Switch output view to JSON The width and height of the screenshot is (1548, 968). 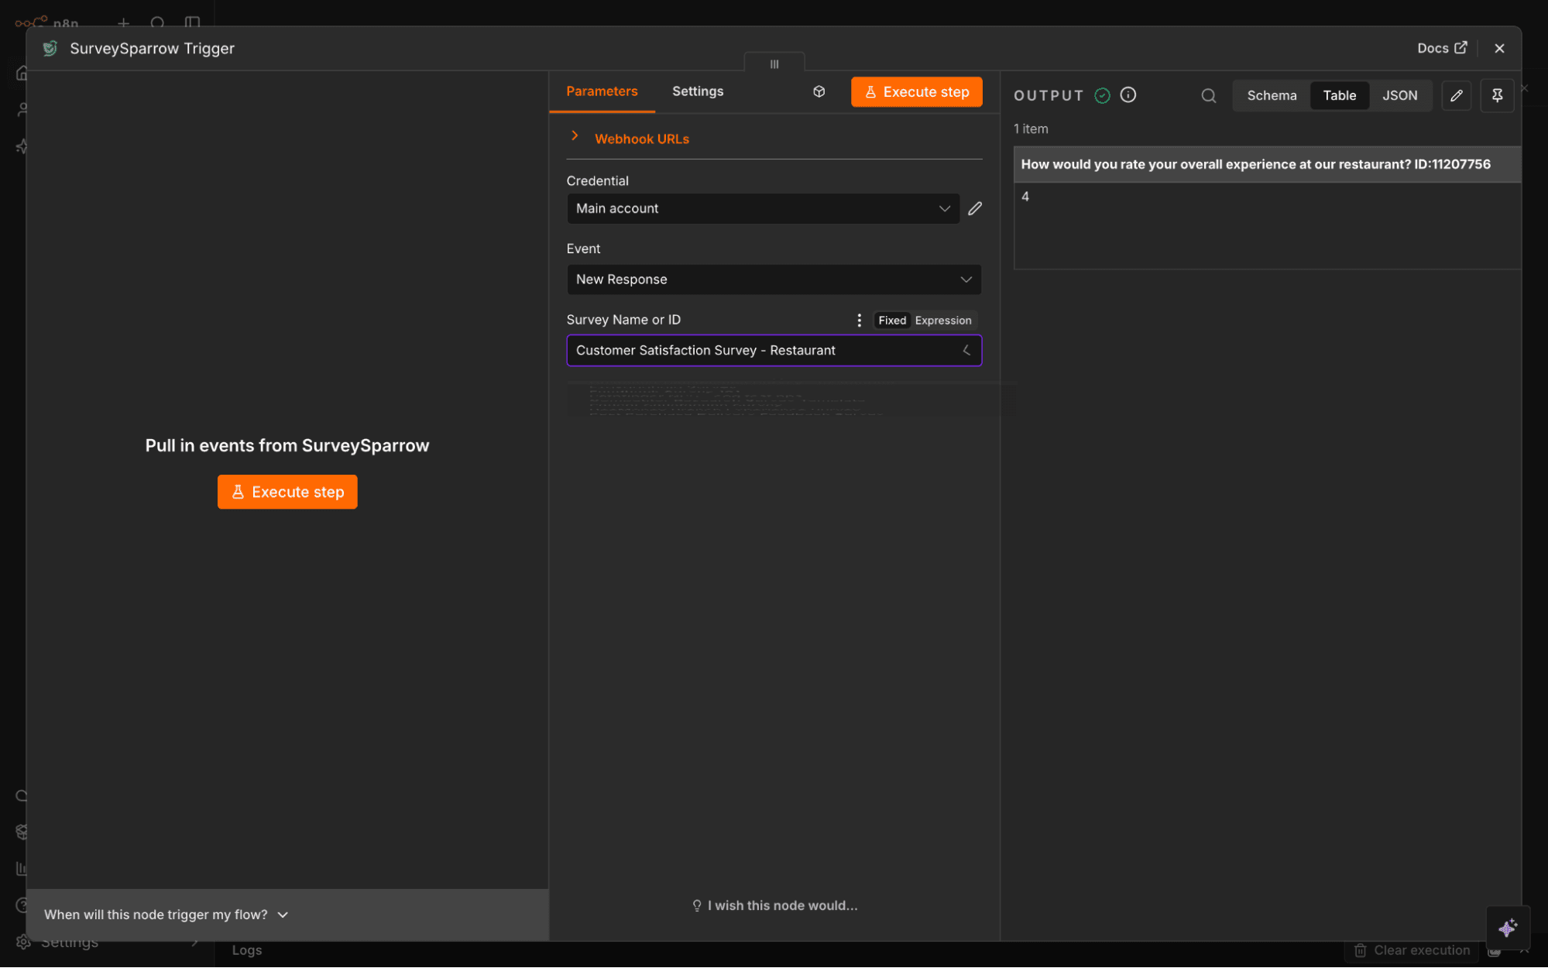(1399, 95)
